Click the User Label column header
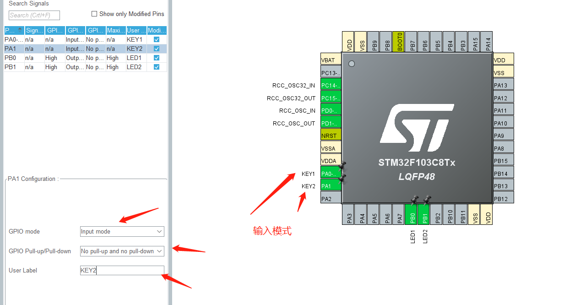Image resolution: width=575 pixels, height=305 pixels. [136, 30]
